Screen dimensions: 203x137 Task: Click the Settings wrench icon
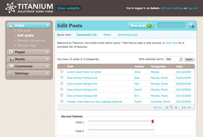pyautogui.click(x=12, y=73)
